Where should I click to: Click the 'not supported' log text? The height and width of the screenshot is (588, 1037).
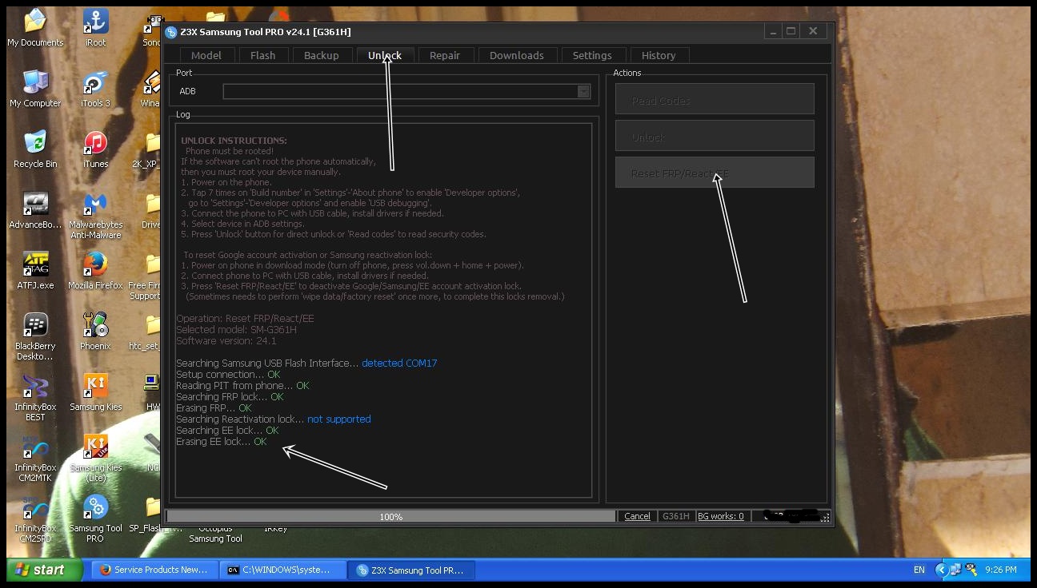tap(339, 419)
